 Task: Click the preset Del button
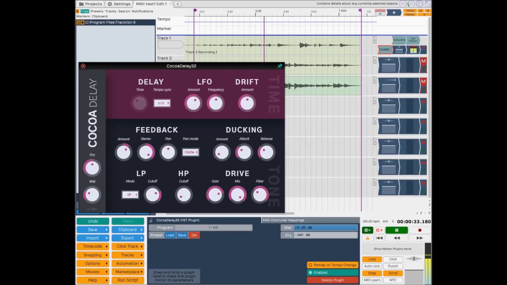[x=194, y=235]
